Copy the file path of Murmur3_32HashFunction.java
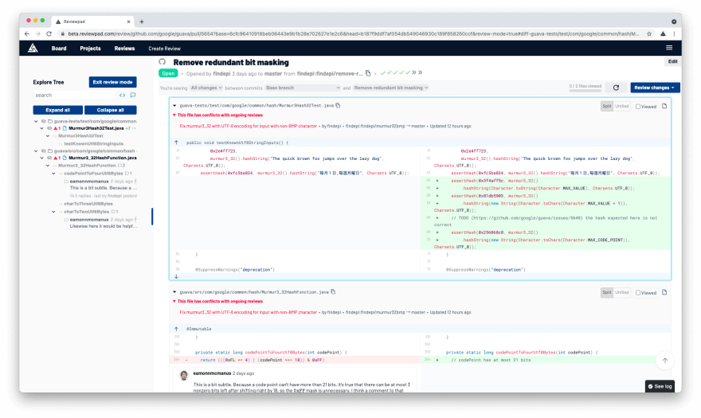Viewport: 701px width, 418px height. [x=333, y=292]
